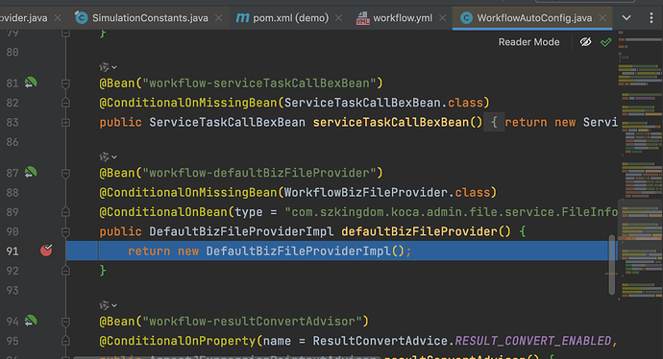
Task: Toggle the inspection highlighting eye icon
Action: pyautogui.click(x=585, y=42)
